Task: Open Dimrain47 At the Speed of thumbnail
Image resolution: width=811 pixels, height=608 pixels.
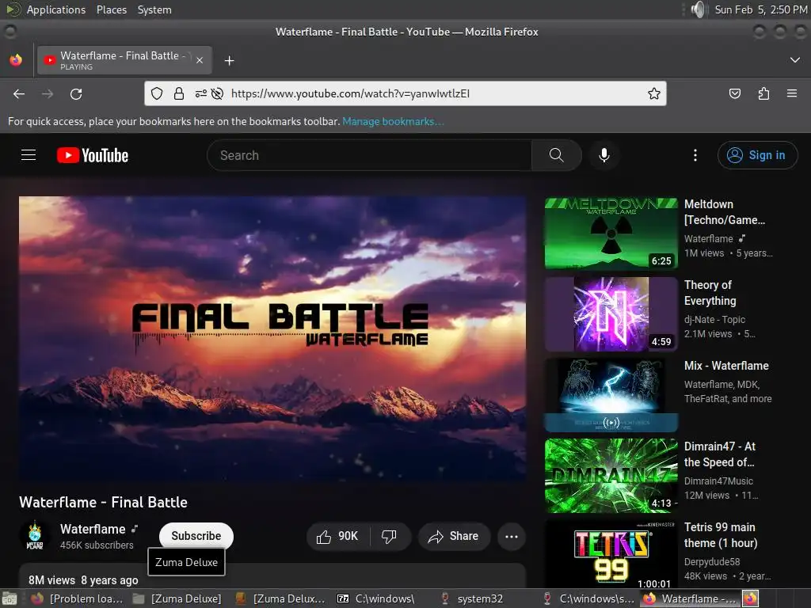Action: click(611, 476)
